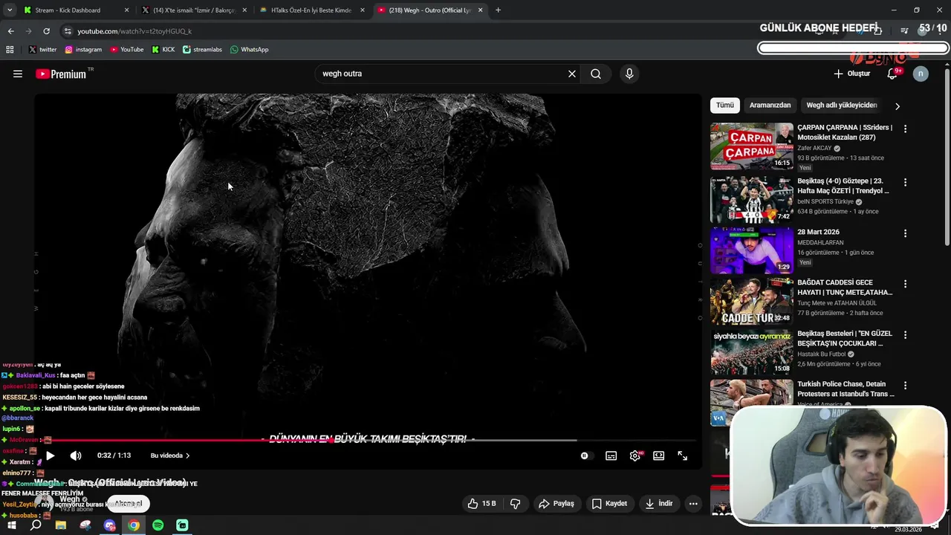The image size is (951, 535).
Task: Download video with İndir button
Action: 659,503
